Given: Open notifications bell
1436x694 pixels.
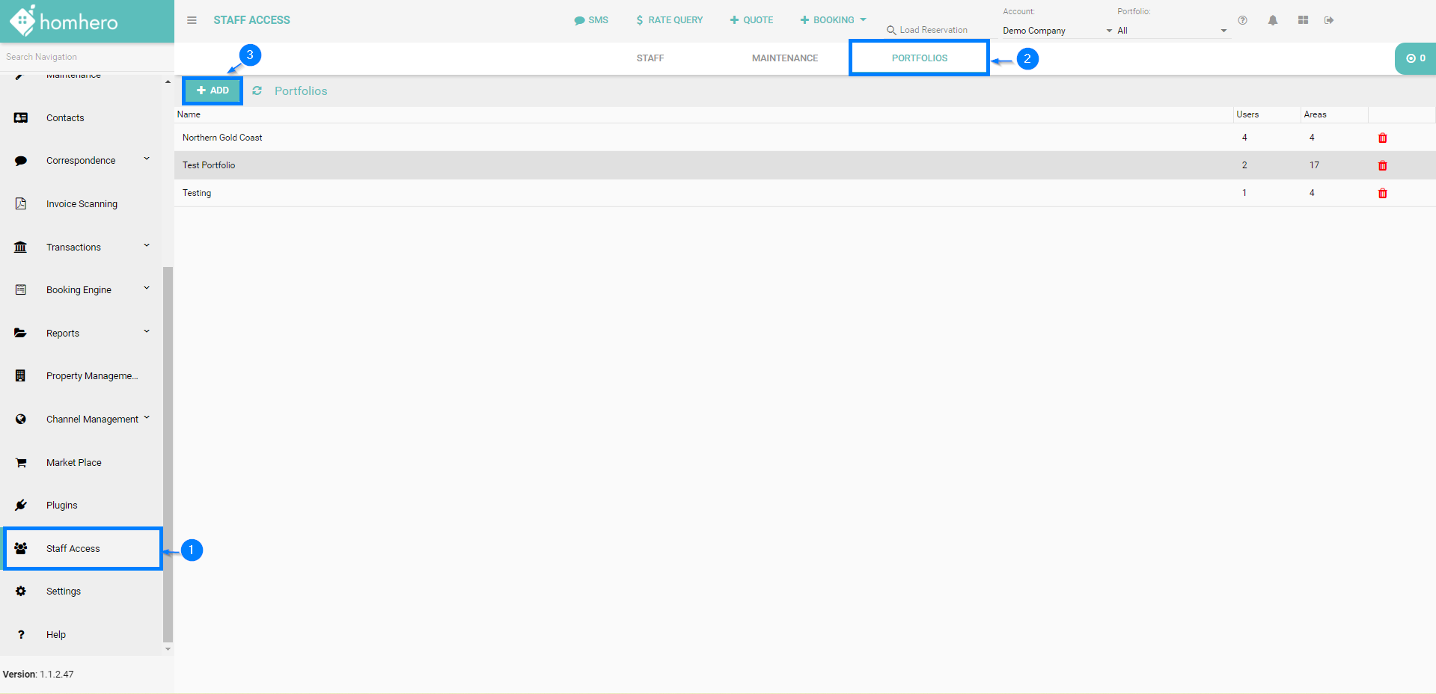Looking at the screenshot, I should (x=1272, y=20).
